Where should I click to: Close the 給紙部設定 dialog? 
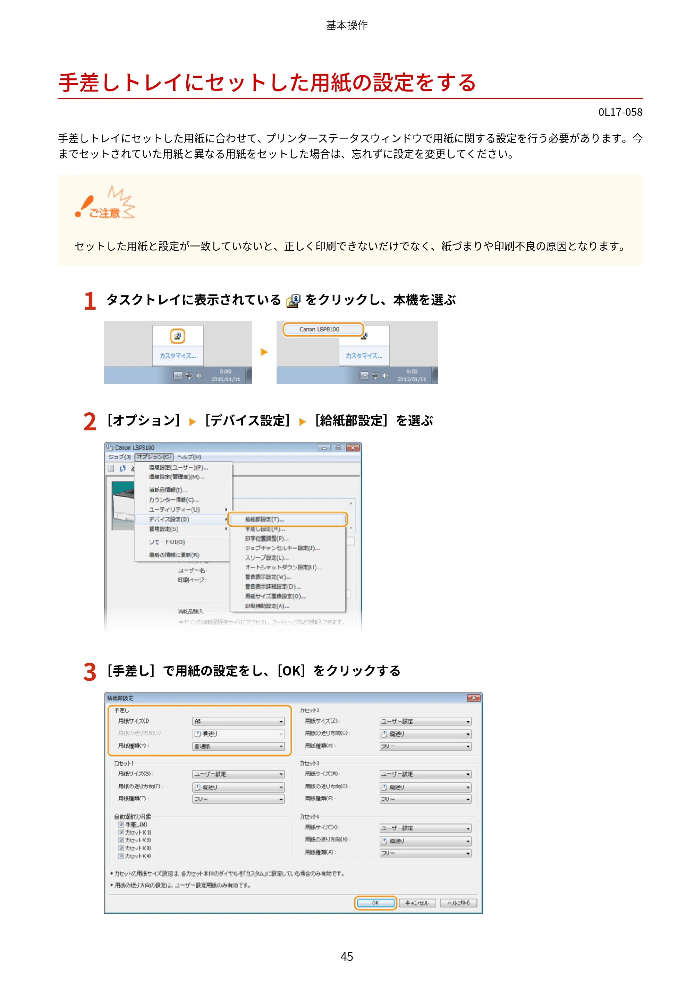pyautogui.click(x=473, y=698)
